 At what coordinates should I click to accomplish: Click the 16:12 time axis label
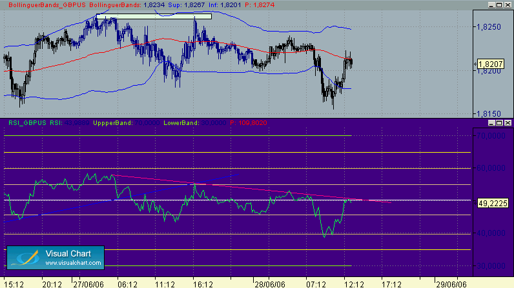pos(203,284)
